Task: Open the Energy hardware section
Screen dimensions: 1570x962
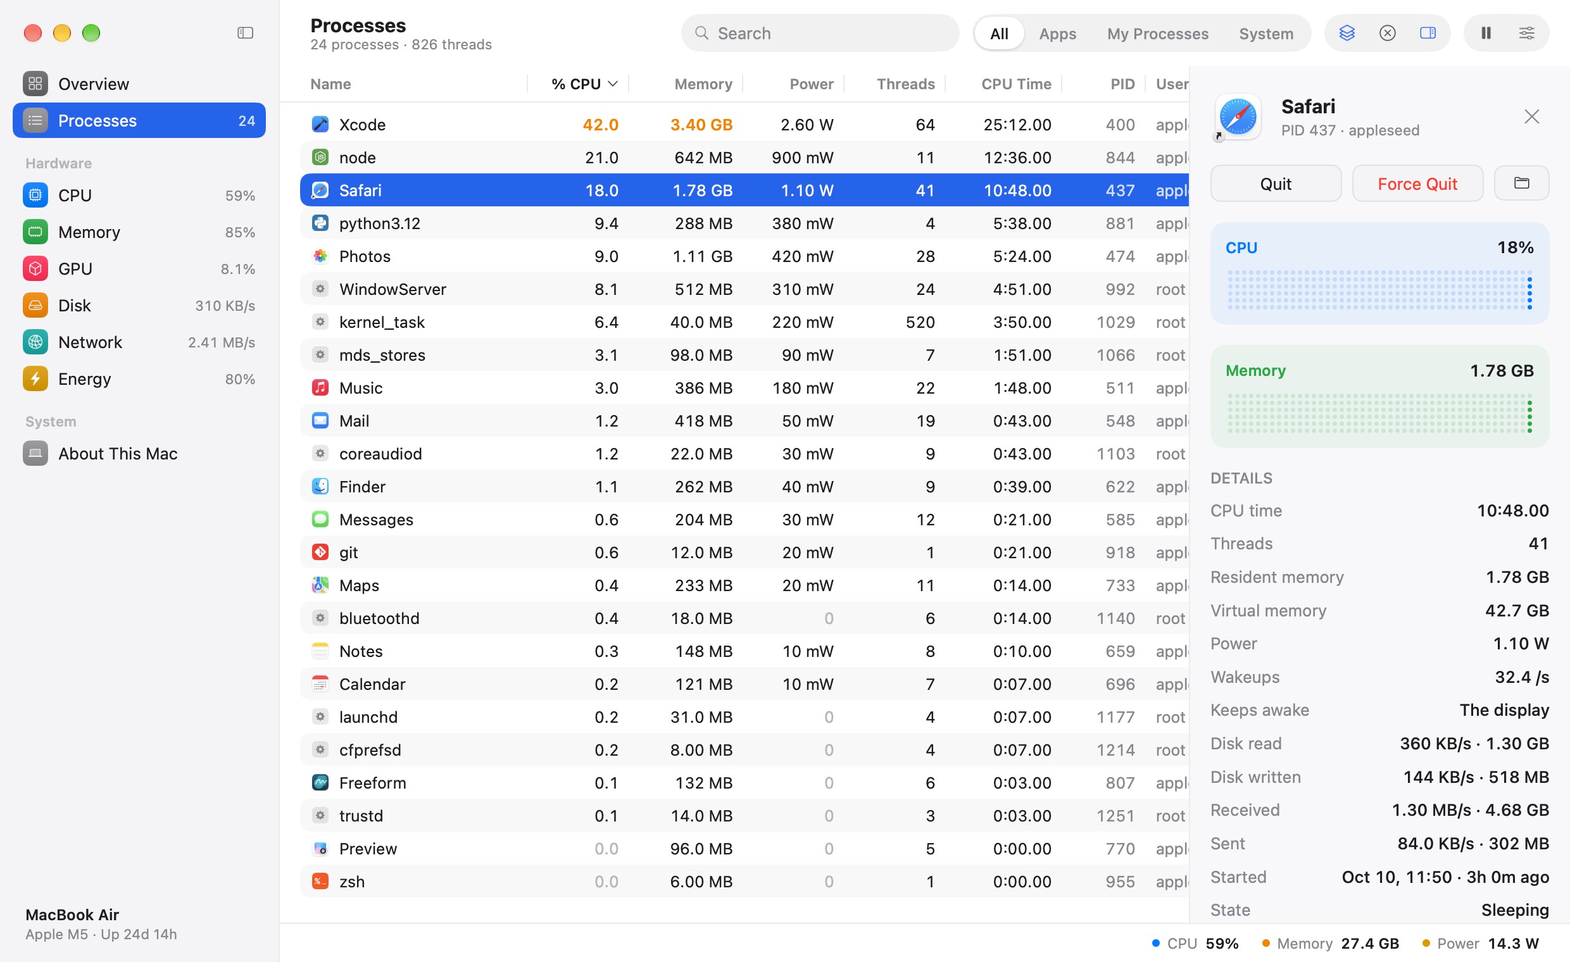Action: click(x=139, y=379)
